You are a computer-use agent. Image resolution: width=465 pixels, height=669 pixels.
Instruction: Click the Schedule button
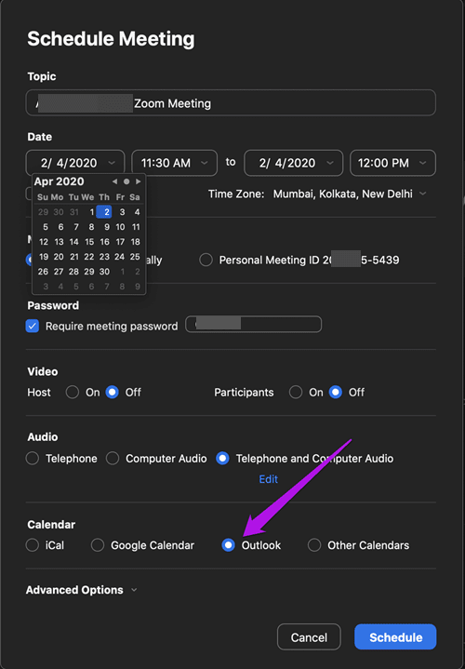(x=395, y=637)
